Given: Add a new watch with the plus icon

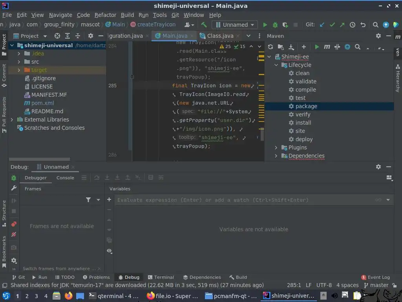Looking at the screenshot, I should (x=109, y=199).
